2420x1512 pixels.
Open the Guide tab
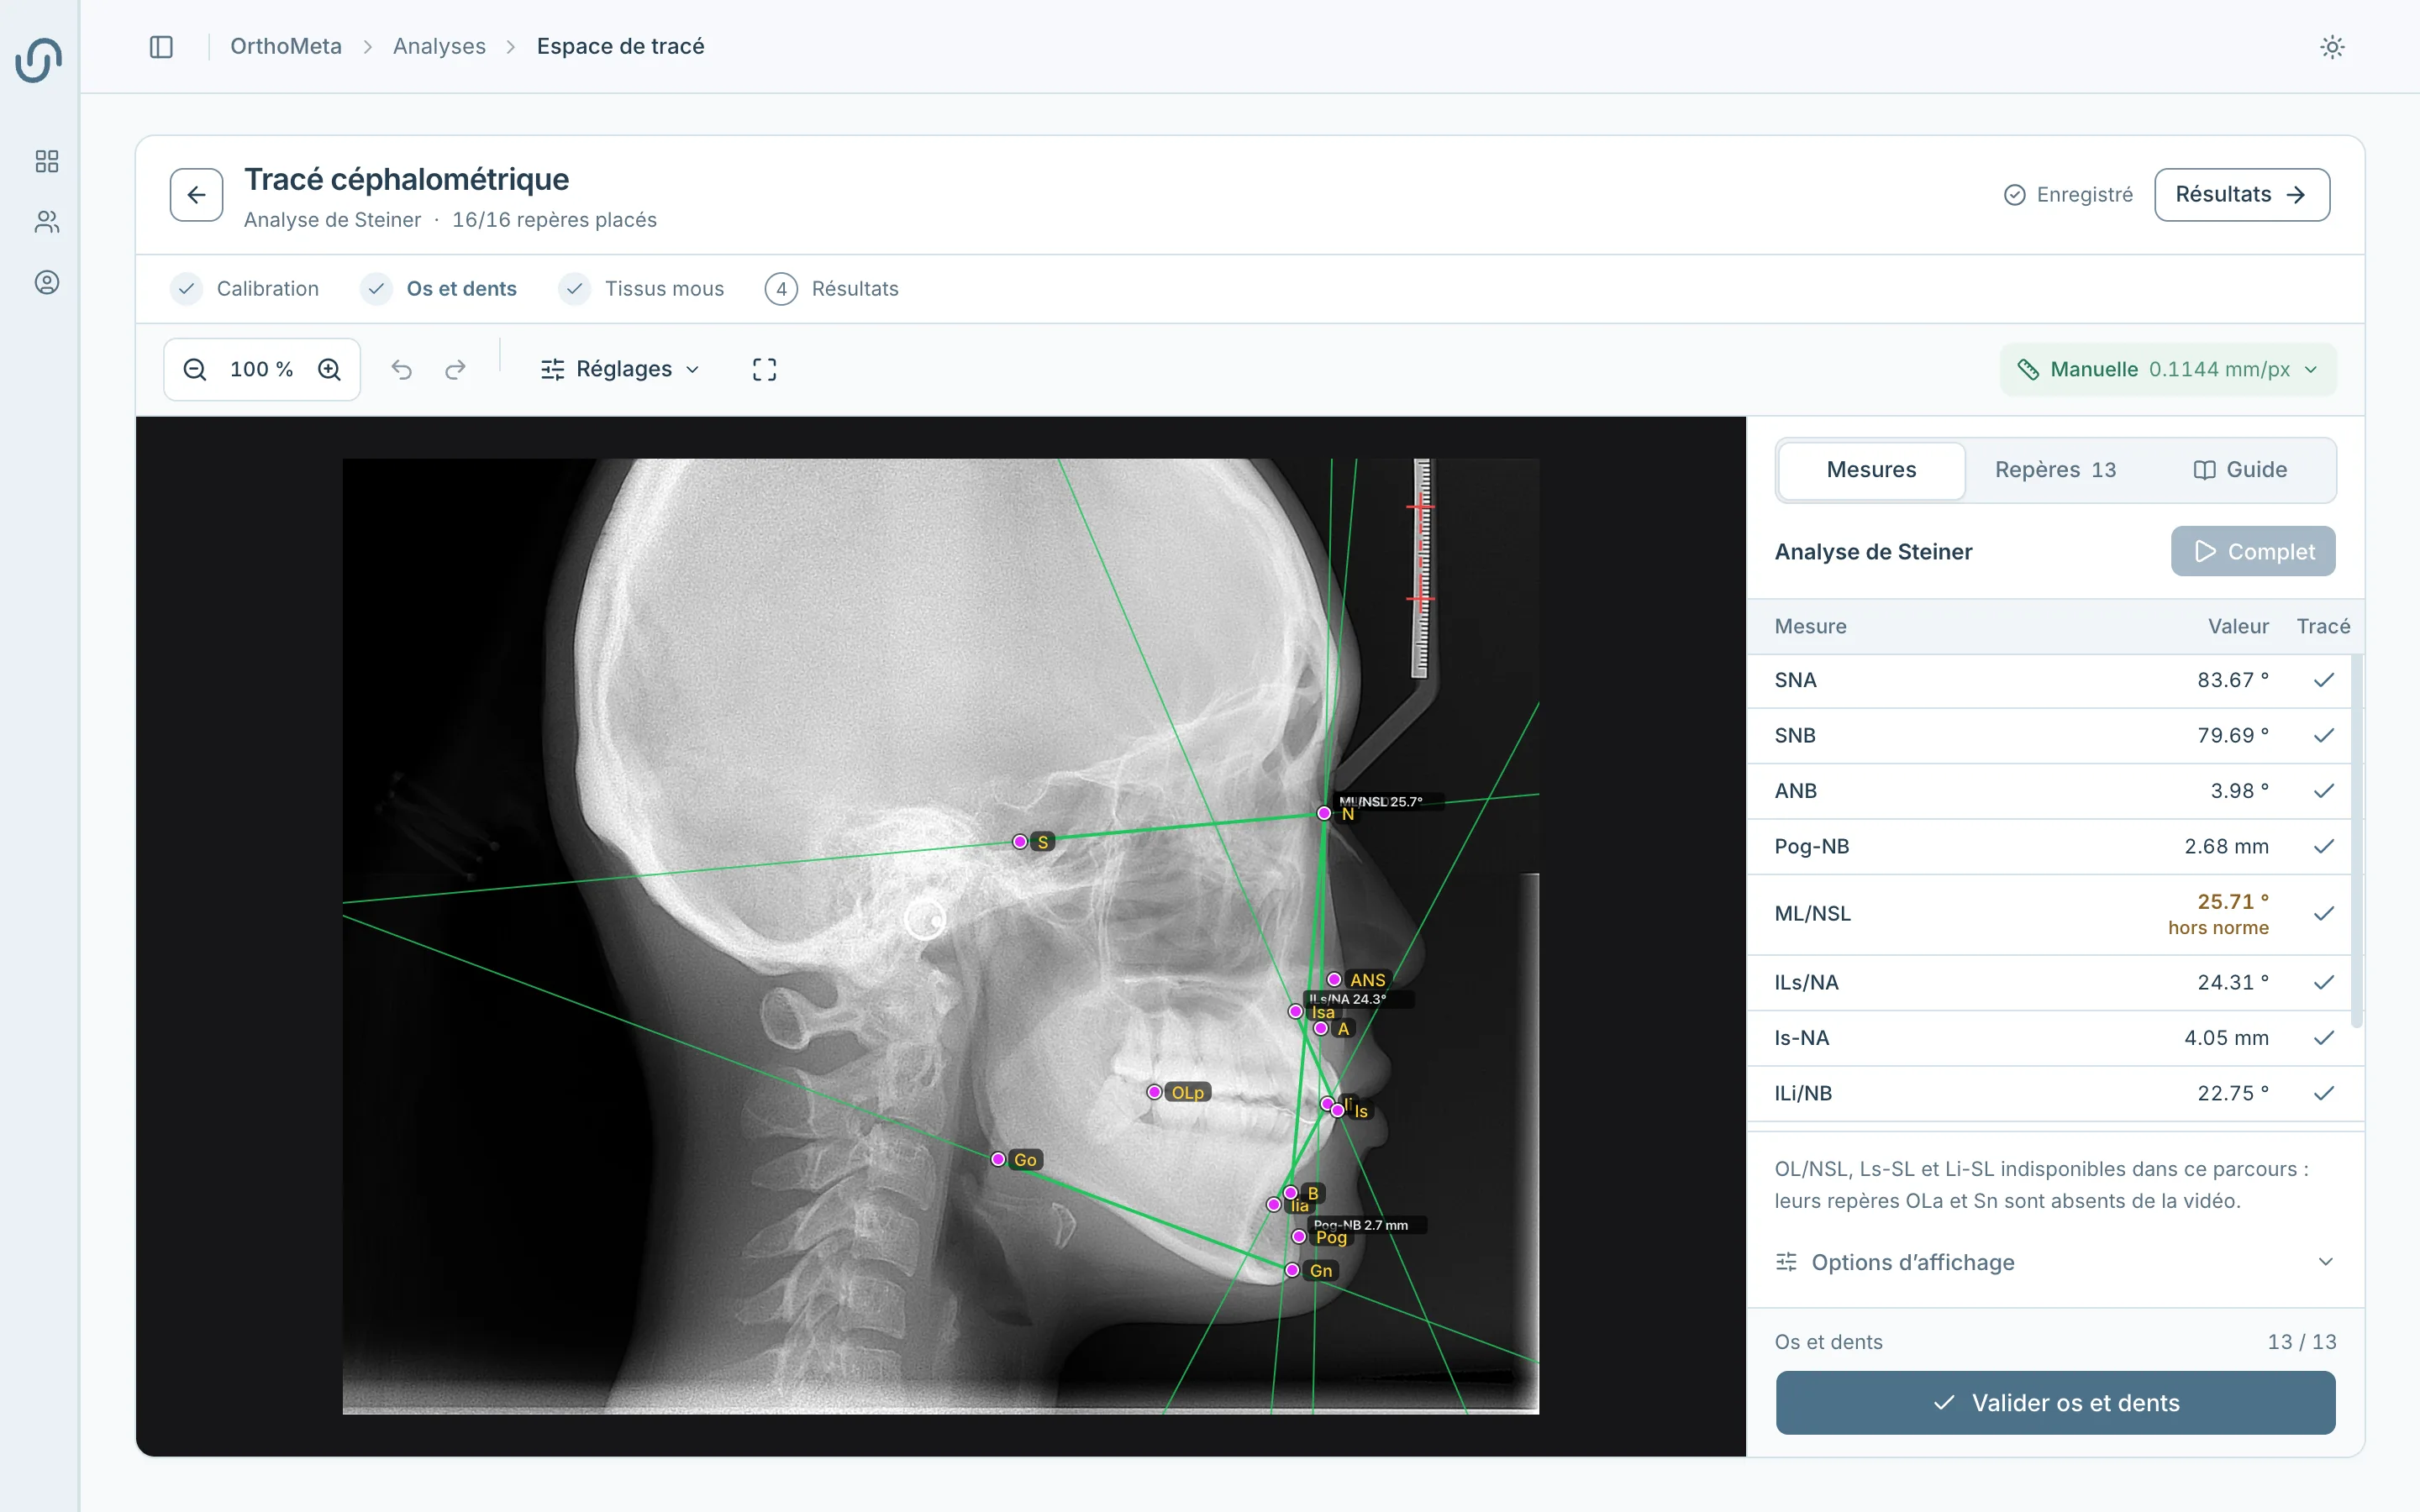(2240, 470)
